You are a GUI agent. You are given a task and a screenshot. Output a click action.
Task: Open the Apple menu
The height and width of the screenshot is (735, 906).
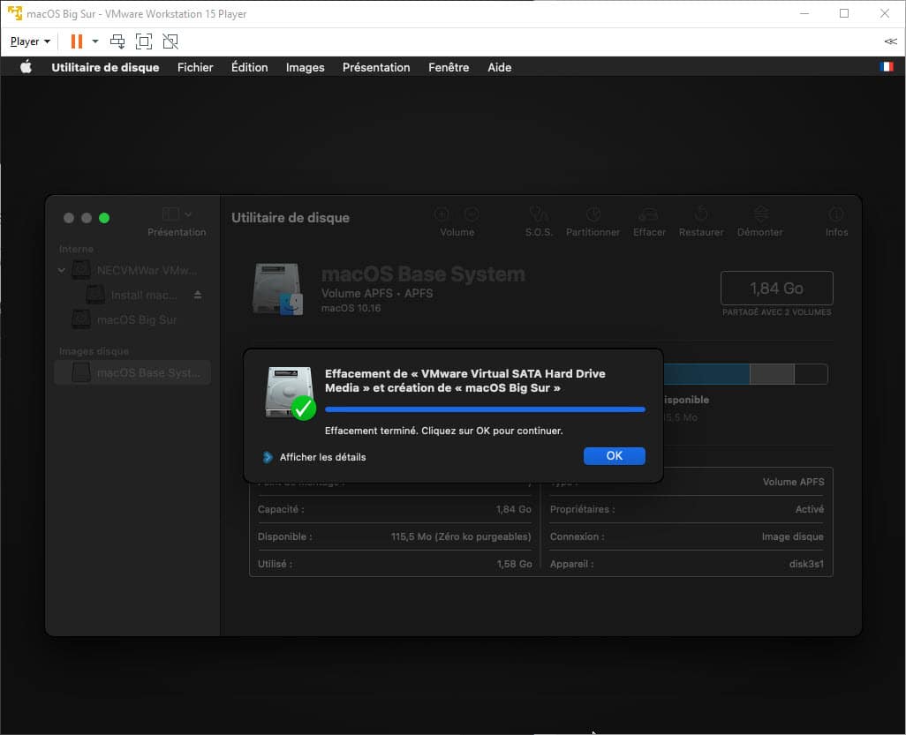point(26,67)
